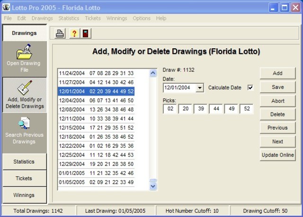The height and width of the screenshot is (217, 303).
Task: Toggle the Calculate Date checkbox
Action: point(250,87)
